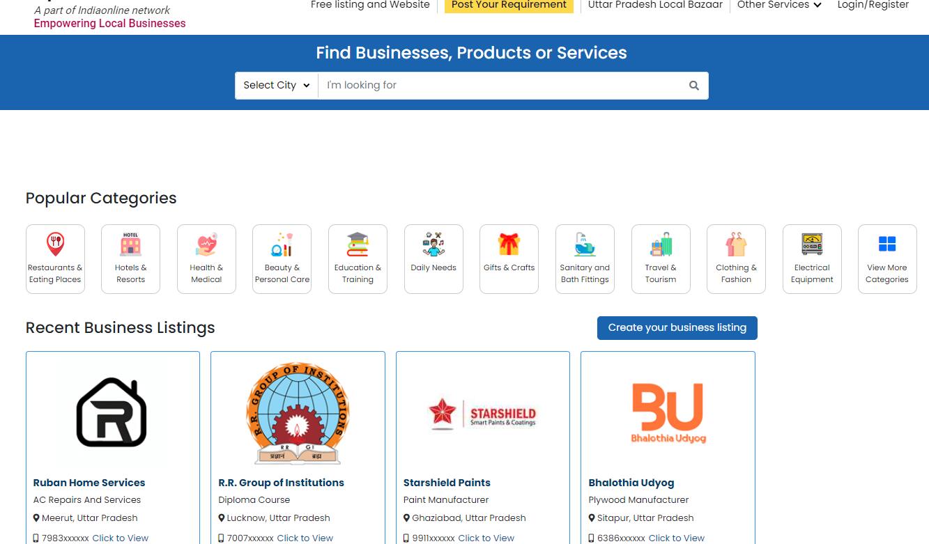Open Travel & Tourism category icon
The image size is (929, 544).
pyautogui.click(x=661, y=244)
